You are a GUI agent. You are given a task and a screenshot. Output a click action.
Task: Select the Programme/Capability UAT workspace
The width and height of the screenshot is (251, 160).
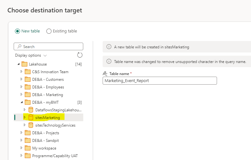55,156
